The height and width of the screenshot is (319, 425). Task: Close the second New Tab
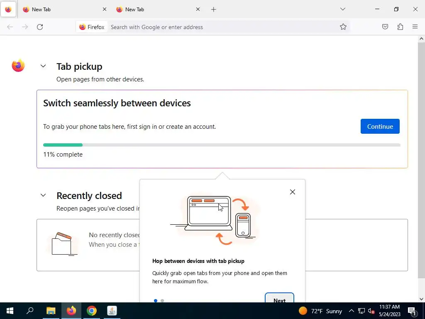[198, 9]
